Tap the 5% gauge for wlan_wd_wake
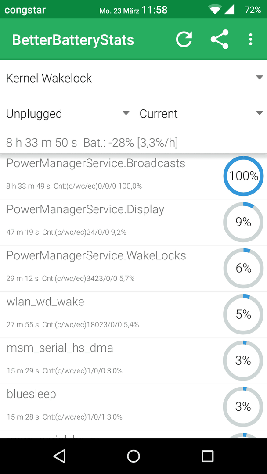The image size is (267, 474). (243, 314)
